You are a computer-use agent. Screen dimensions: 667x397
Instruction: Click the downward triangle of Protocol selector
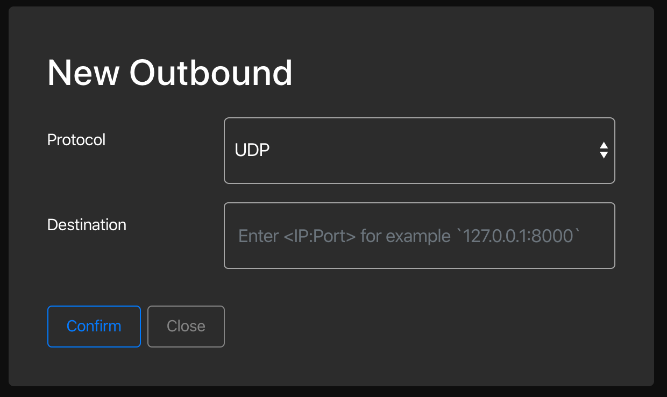[x=604, y=155]
